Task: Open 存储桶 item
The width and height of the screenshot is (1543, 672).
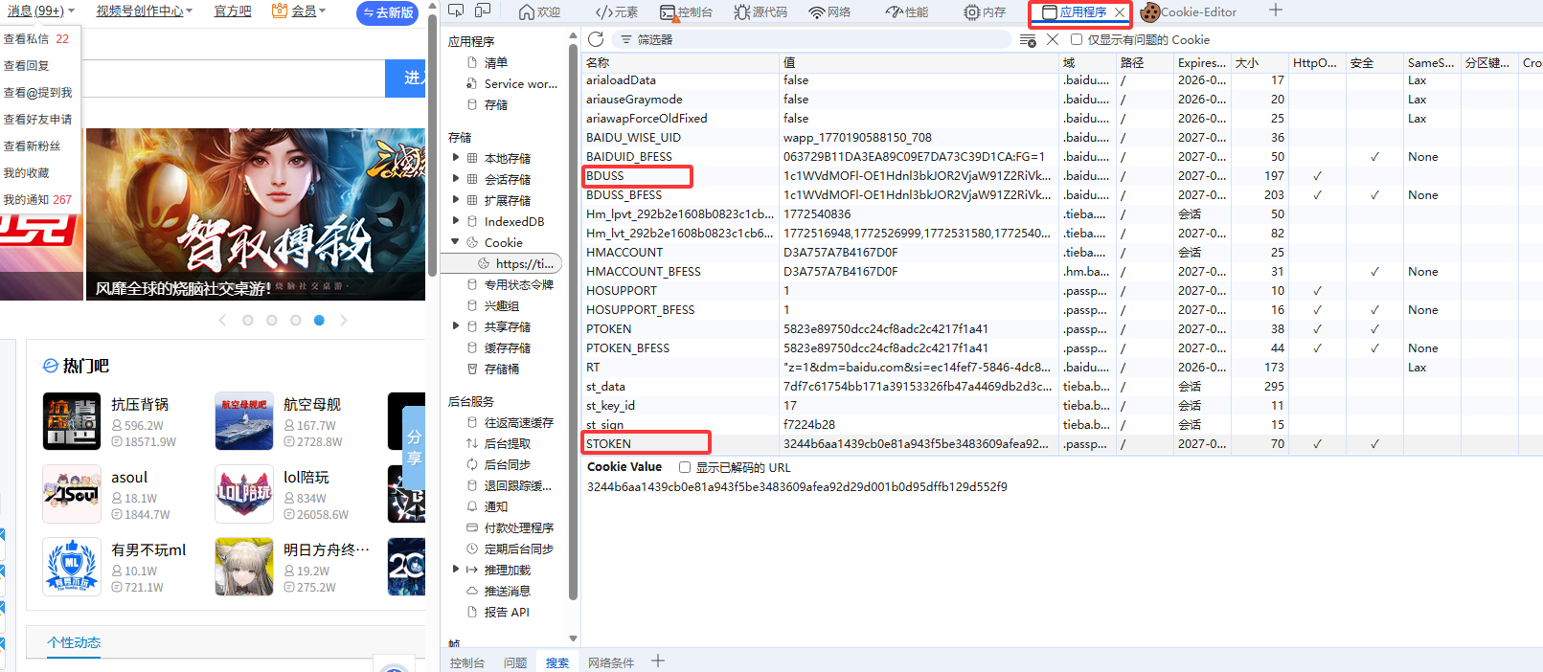Action: (501, 369)
